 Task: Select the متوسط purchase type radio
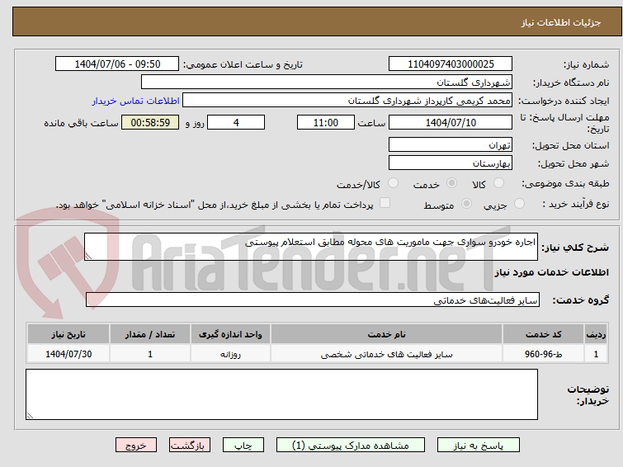466,204
